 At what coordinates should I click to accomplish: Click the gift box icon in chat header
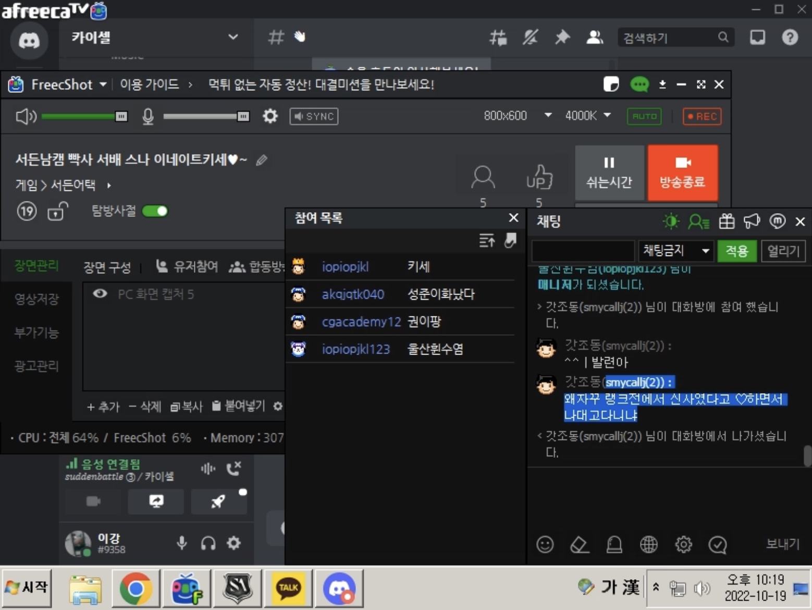727,222
